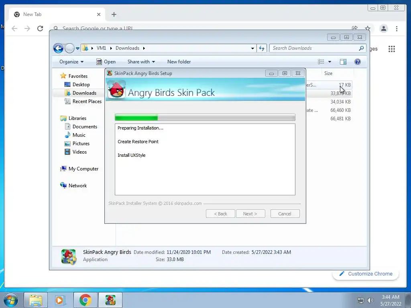Open Chrome three-dot menu
Screen dimensions: 411x308
pos(397,28)
